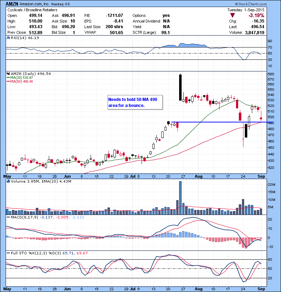Click the 'Tuesday 1-Sep-2015' date

coord(246,10)
